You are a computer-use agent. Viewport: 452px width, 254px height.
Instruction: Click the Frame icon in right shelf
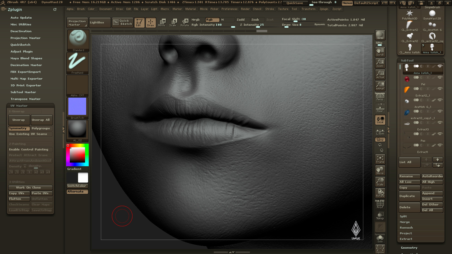click(x=380, y=159)
